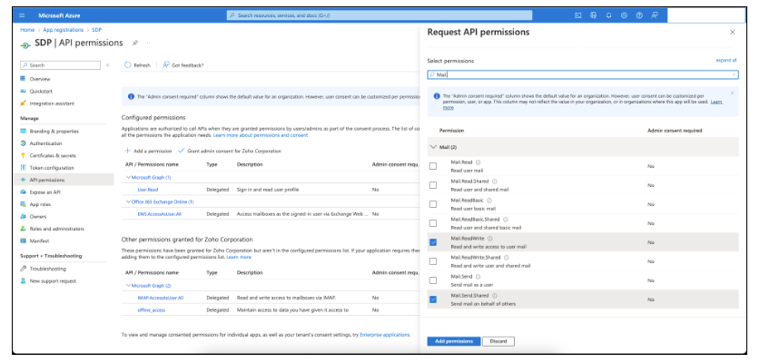
Task: Collapse the Office 365 Exchange Online group
Action: pyautogui.click(x=128, y=201)
